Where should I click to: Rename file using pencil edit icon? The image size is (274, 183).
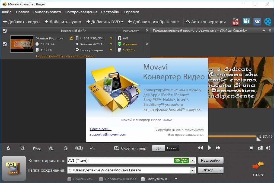point(71,38)
